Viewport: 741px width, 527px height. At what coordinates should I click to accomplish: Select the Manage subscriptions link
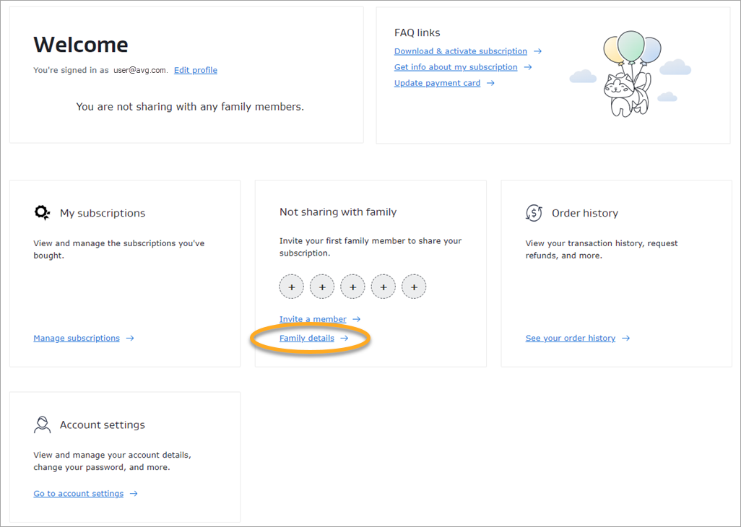[77, 338]
